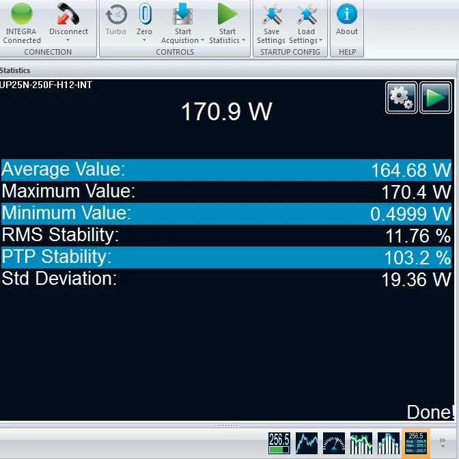The width and height of the screenshot is (459, 459).
Task: Switch to the needle gauge view
Action: [334, 442]
